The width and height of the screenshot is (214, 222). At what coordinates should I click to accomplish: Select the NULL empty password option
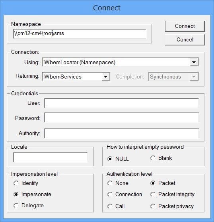[118, 159]
